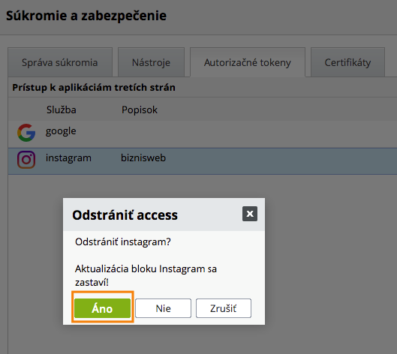Click the Instagram logo icon
The width and height of the screenshot is (397, 354).
pyautogui.click(x=26, y=160)
